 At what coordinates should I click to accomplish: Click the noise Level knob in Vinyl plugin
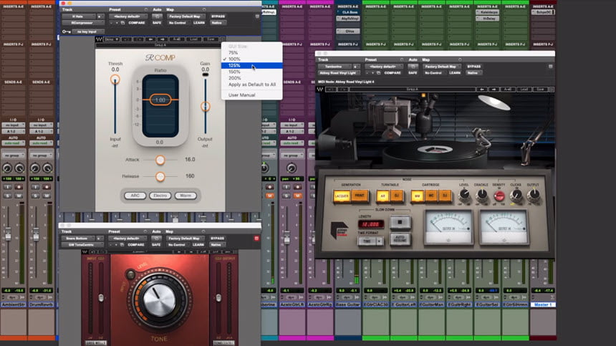click(x=464, y=195)
